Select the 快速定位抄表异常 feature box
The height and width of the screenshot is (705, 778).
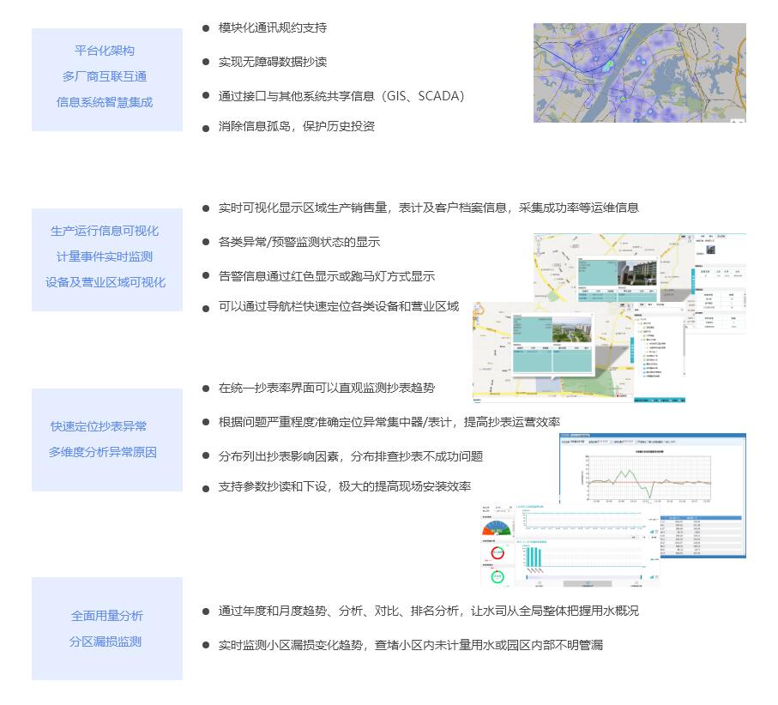[106, 439]
